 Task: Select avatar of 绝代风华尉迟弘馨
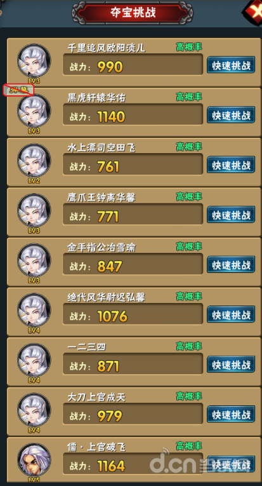click(34, 310)
